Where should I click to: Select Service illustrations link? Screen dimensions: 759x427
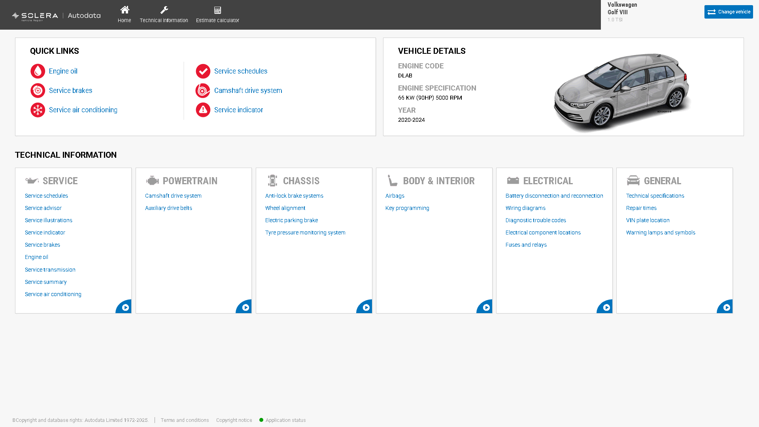pyautogui.click(x=49, y=220)
